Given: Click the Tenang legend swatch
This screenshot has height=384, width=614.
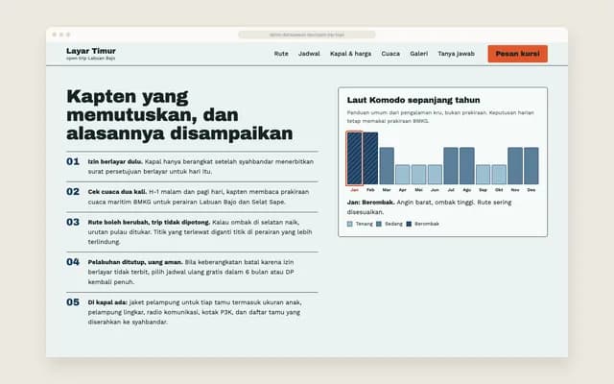Looking at the screenshot, I should point(349,224).
